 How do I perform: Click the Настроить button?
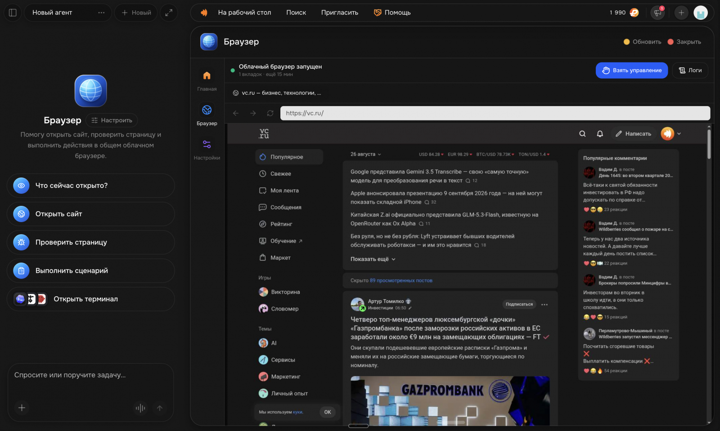112,120
